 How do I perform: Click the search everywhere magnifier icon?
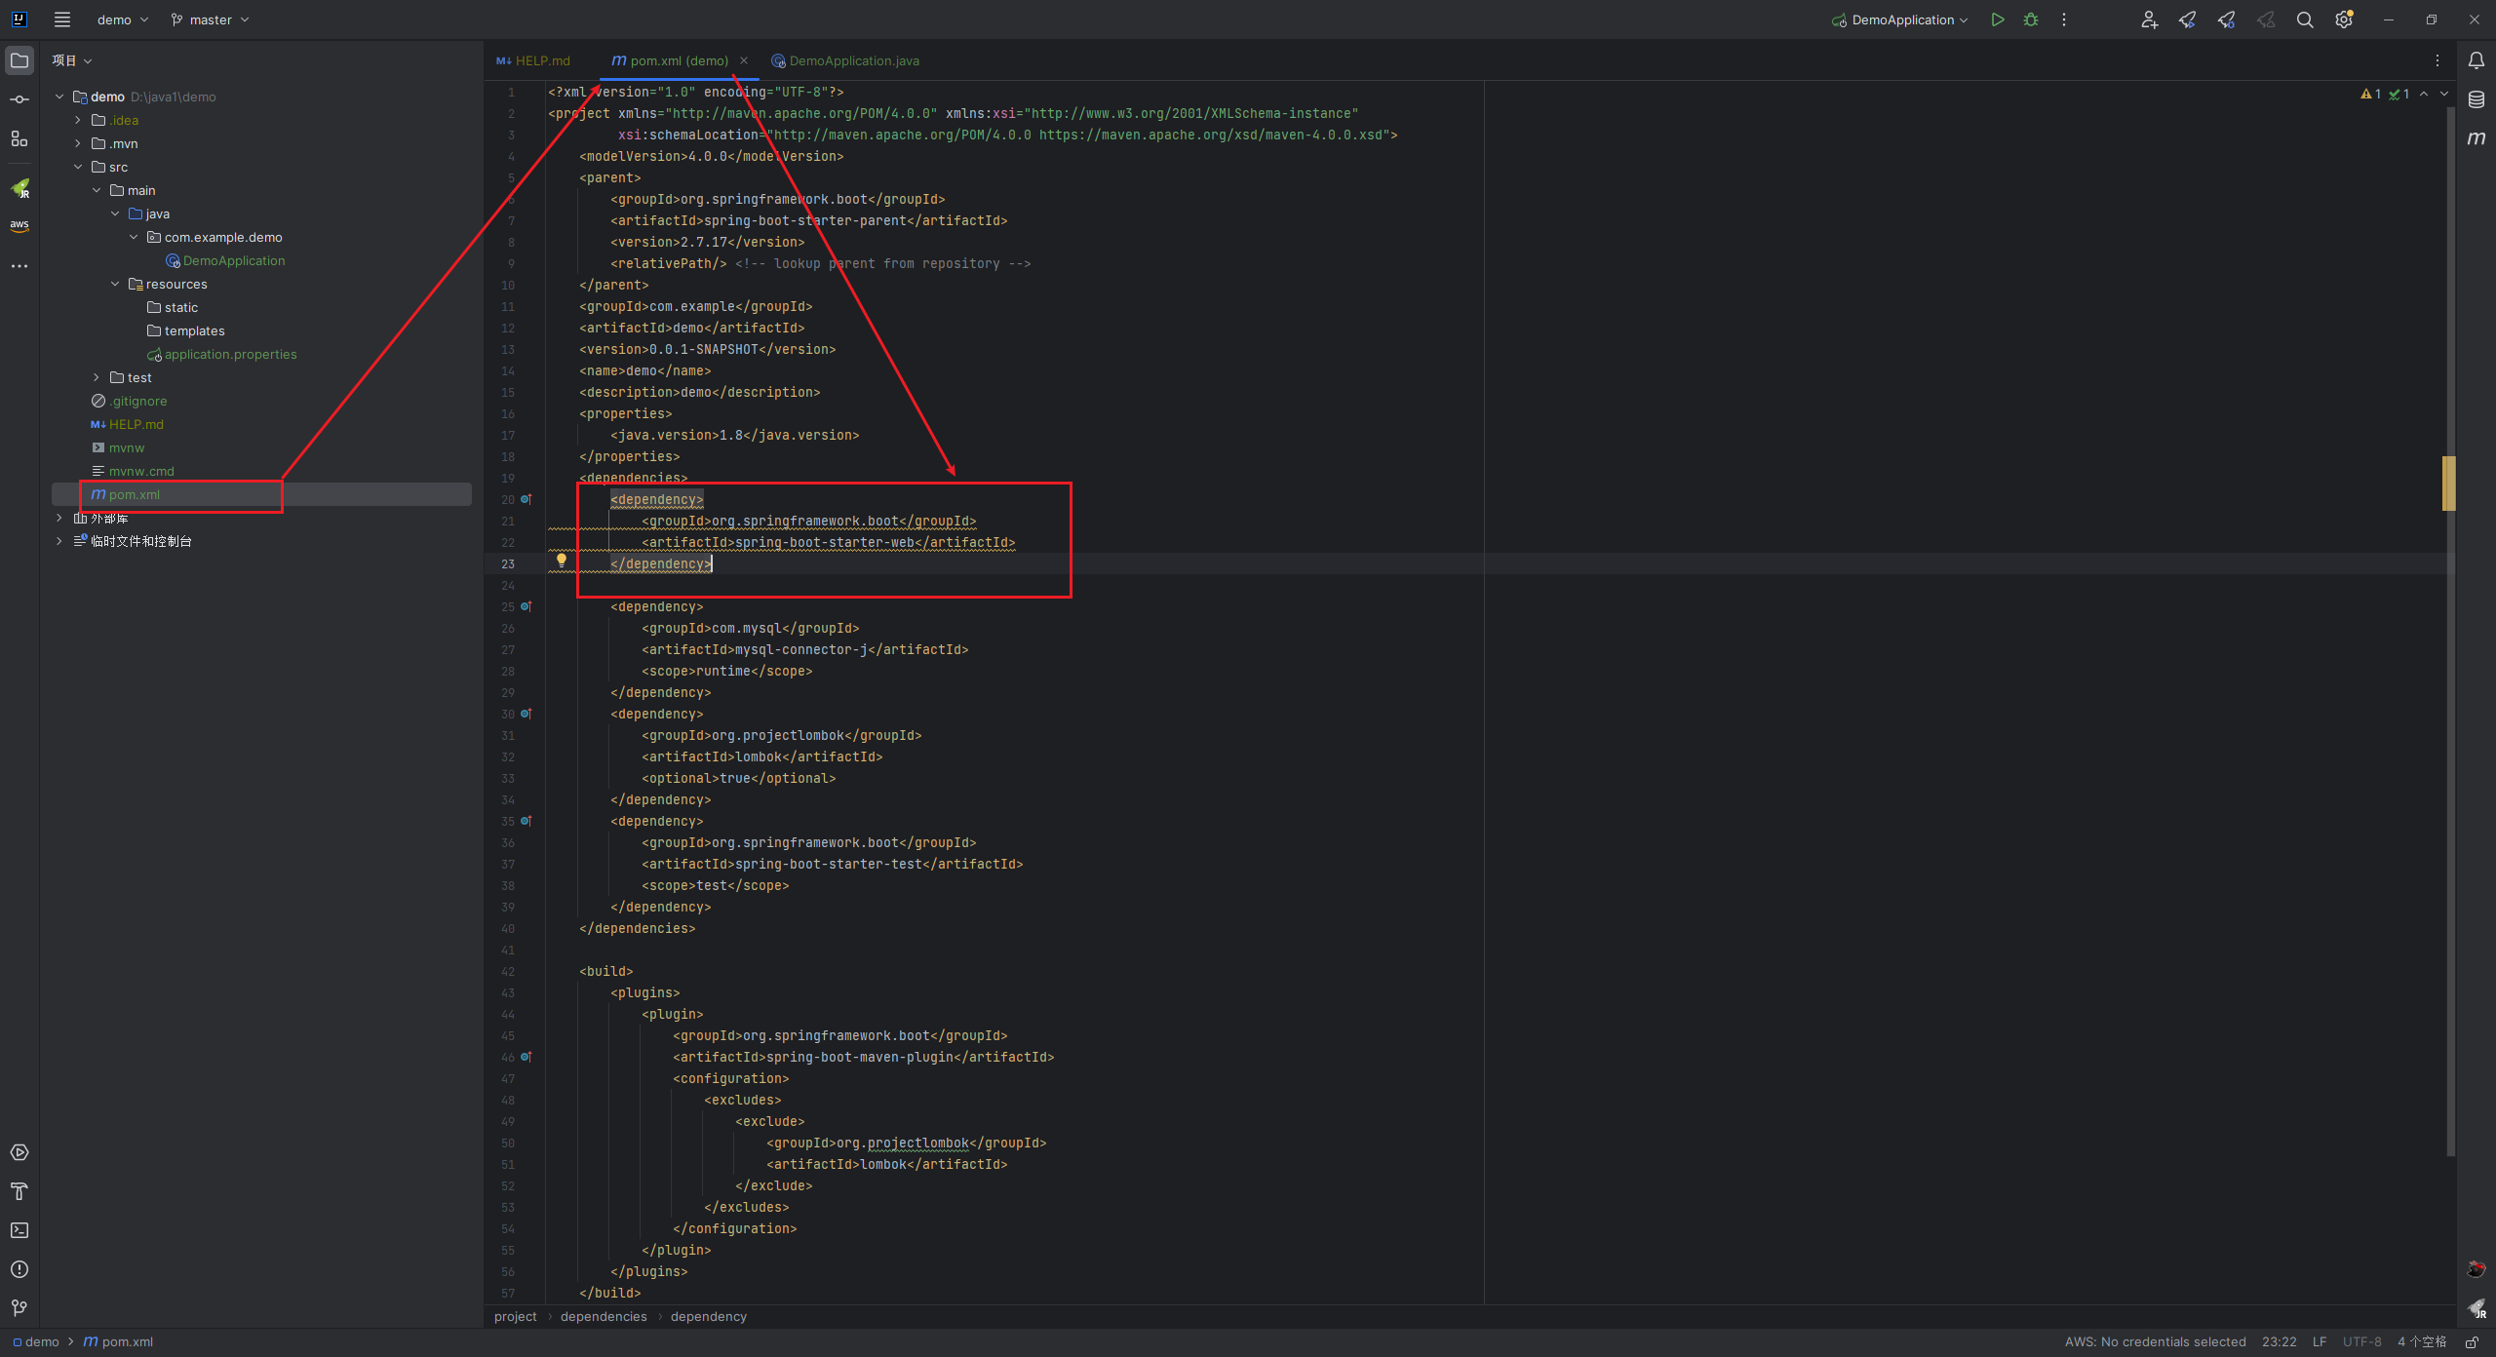pos(2305,19)
